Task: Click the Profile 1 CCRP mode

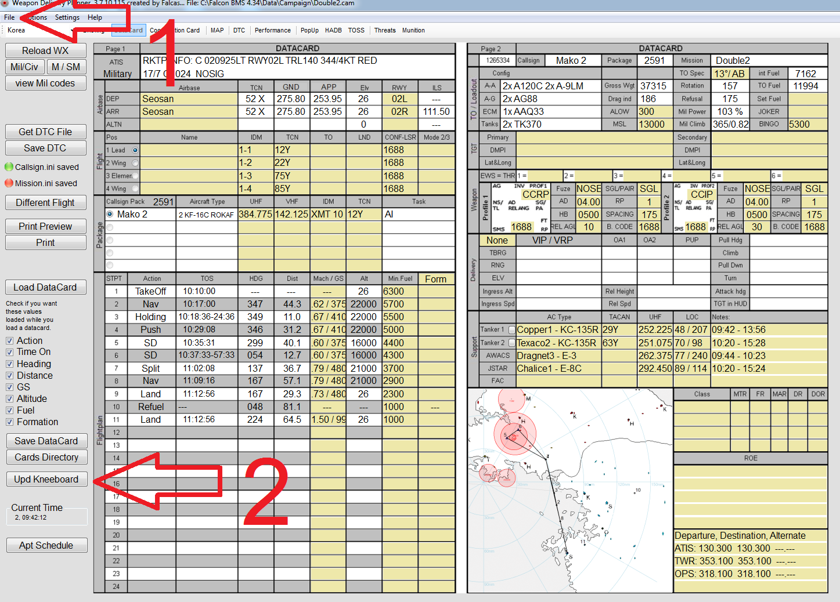Action: pyautogui.click(x=535, y=194)
